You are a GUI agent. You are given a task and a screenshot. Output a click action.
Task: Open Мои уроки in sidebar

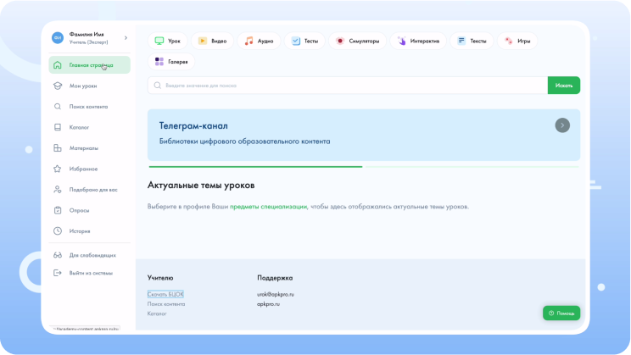pos(84,86)
